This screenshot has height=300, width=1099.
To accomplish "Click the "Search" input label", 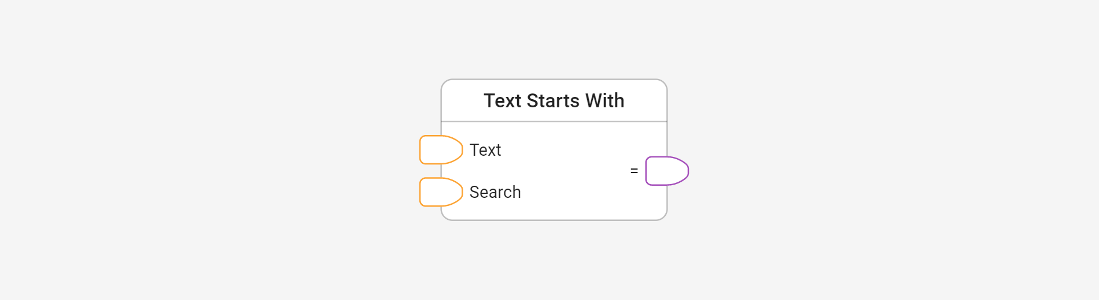I will coord(495,192).
